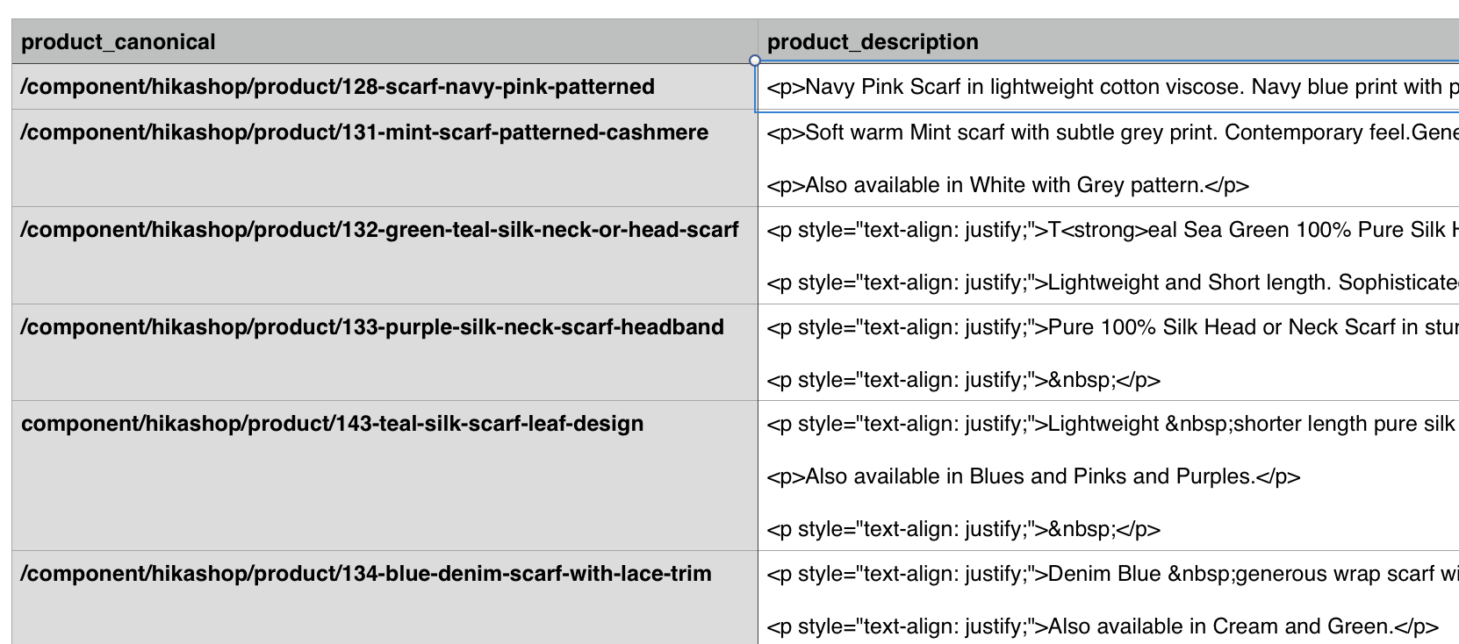Click 'Also available in Blues and Pinks and Purples' line

point(1033,476)
